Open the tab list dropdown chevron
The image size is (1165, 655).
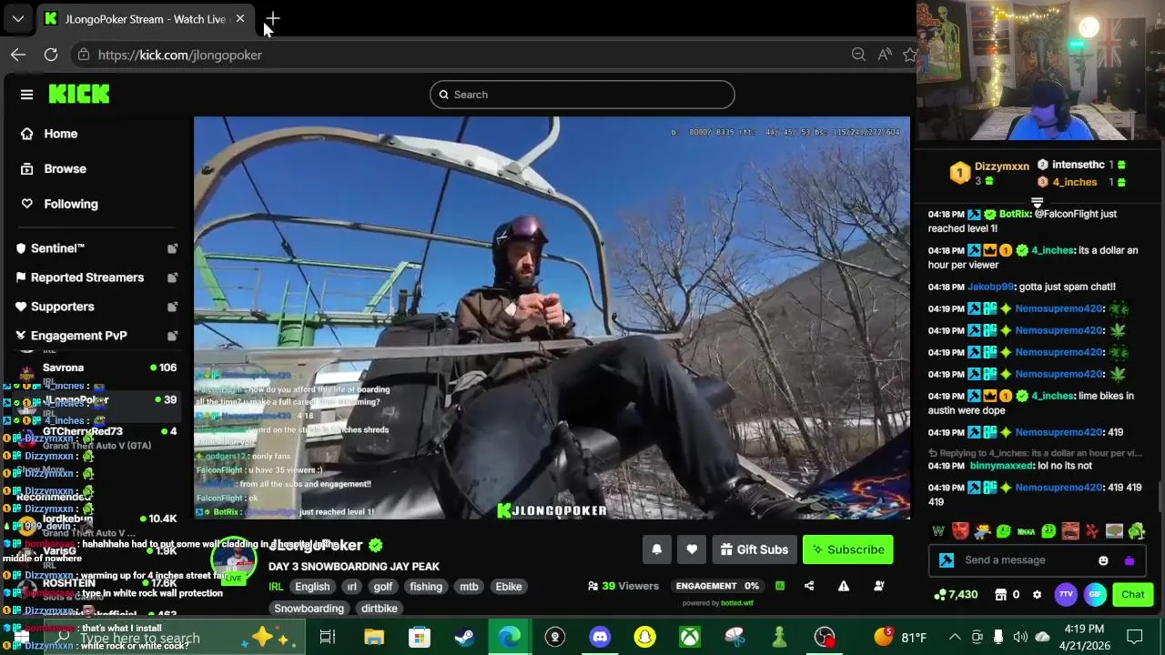pyautogui.click(x=18, y=18)
